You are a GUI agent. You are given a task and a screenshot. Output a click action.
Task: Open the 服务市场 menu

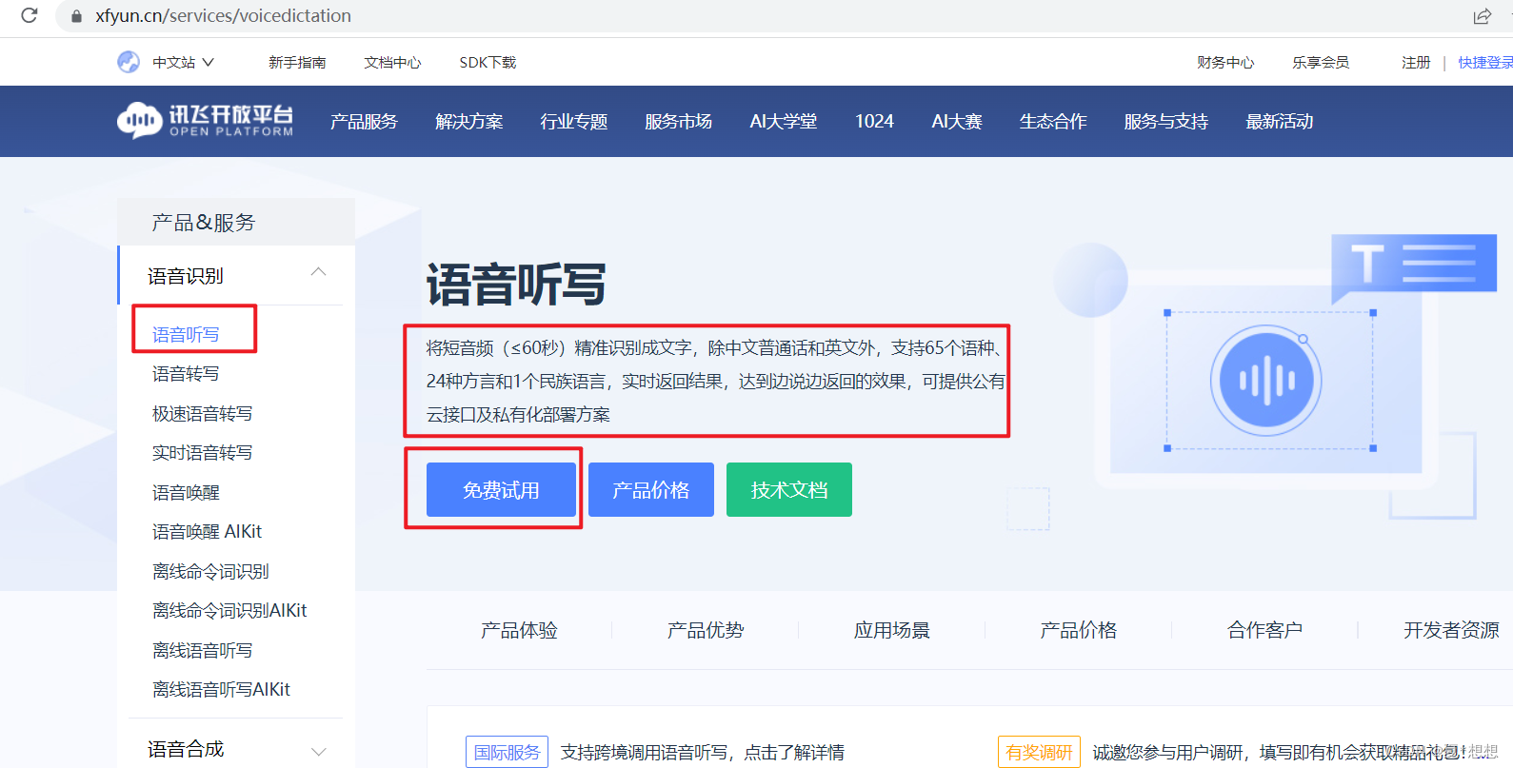[x=679, y=122]
